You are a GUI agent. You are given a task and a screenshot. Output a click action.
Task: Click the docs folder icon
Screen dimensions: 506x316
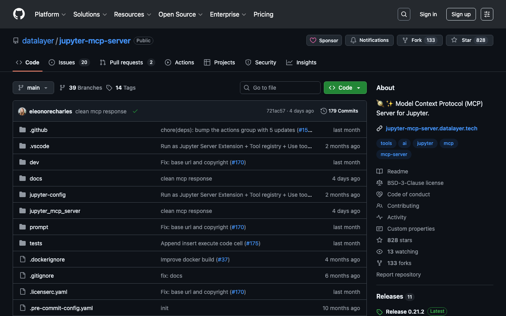(23, 179)
